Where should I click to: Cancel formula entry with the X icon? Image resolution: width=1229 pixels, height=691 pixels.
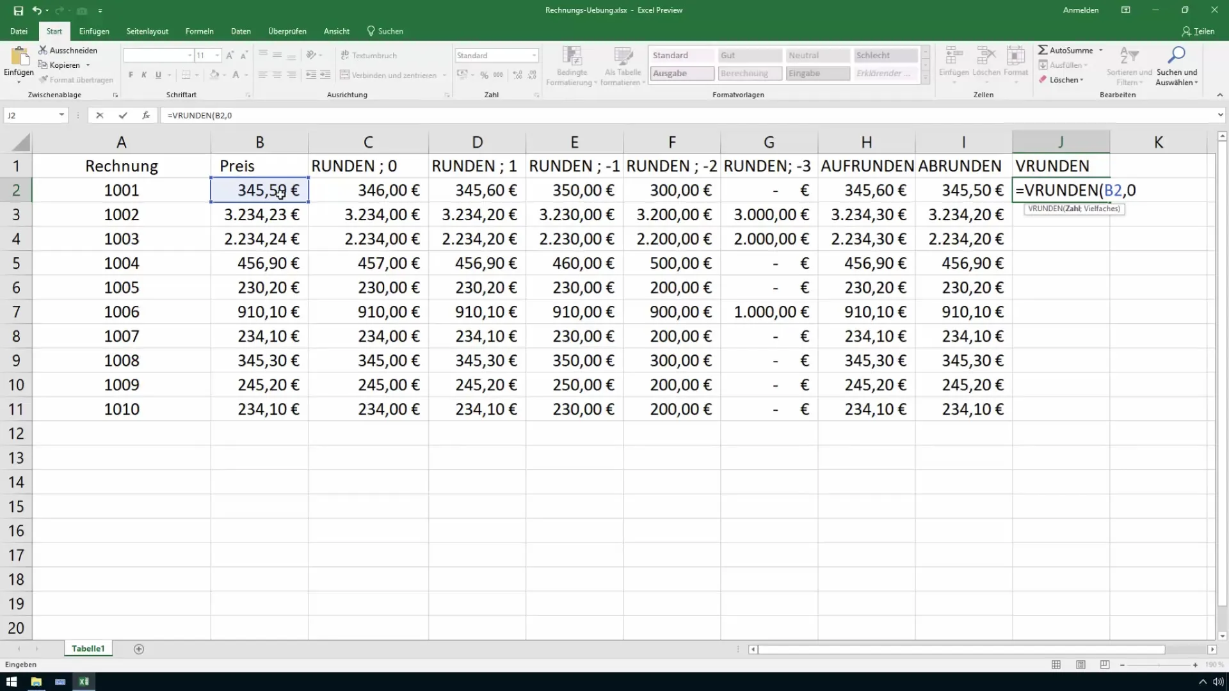[x=99, y=115]
